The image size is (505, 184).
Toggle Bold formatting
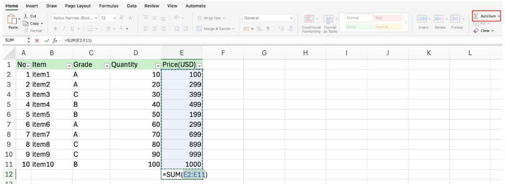[x=55, y=29]
